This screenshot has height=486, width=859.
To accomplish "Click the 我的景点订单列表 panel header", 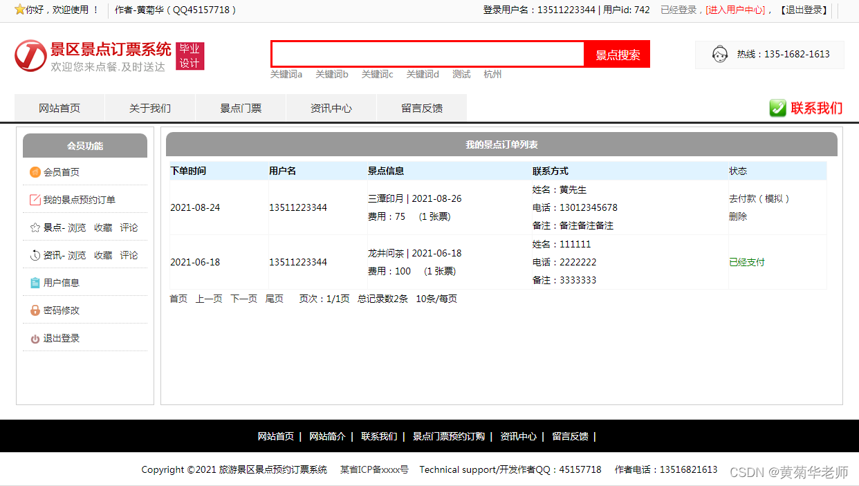I will (501, 144).
